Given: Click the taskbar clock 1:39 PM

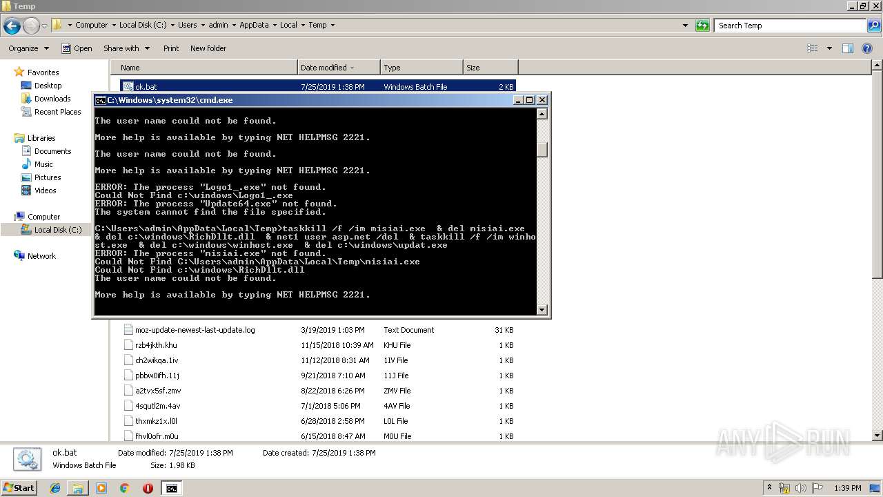Looking at the screenshot, I should point(848,488).
